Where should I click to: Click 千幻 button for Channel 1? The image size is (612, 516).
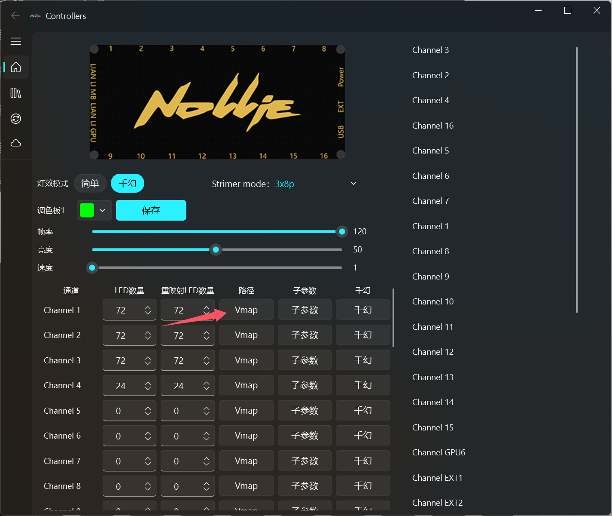point(363,310)
